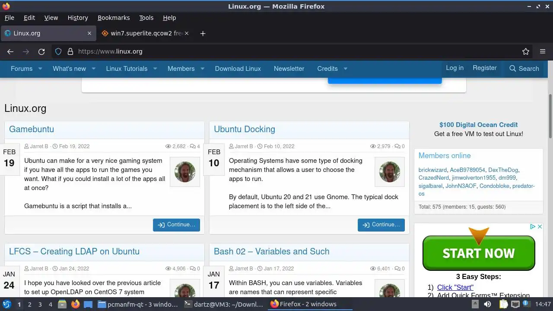Screen dimensions: 553x311
Task: Open the File menu
Action: (x=10, y=18)
